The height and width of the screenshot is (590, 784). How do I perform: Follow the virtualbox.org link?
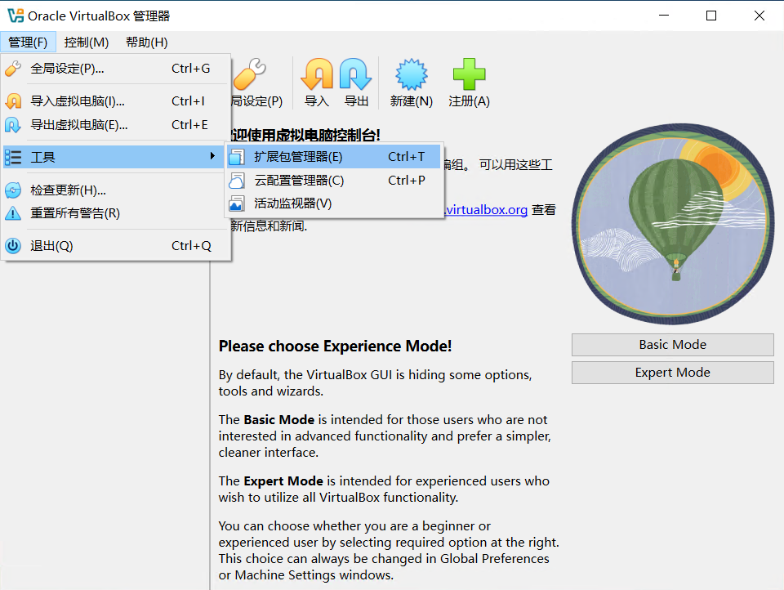point(486,210)
